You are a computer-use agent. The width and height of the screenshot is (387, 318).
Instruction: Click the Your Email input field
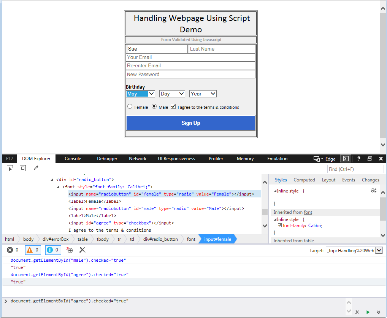point(190,57)
